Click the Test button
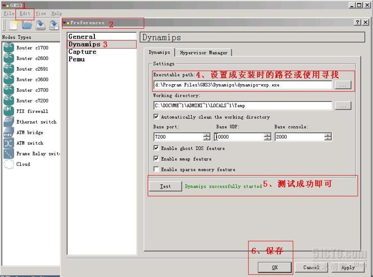 166,186
